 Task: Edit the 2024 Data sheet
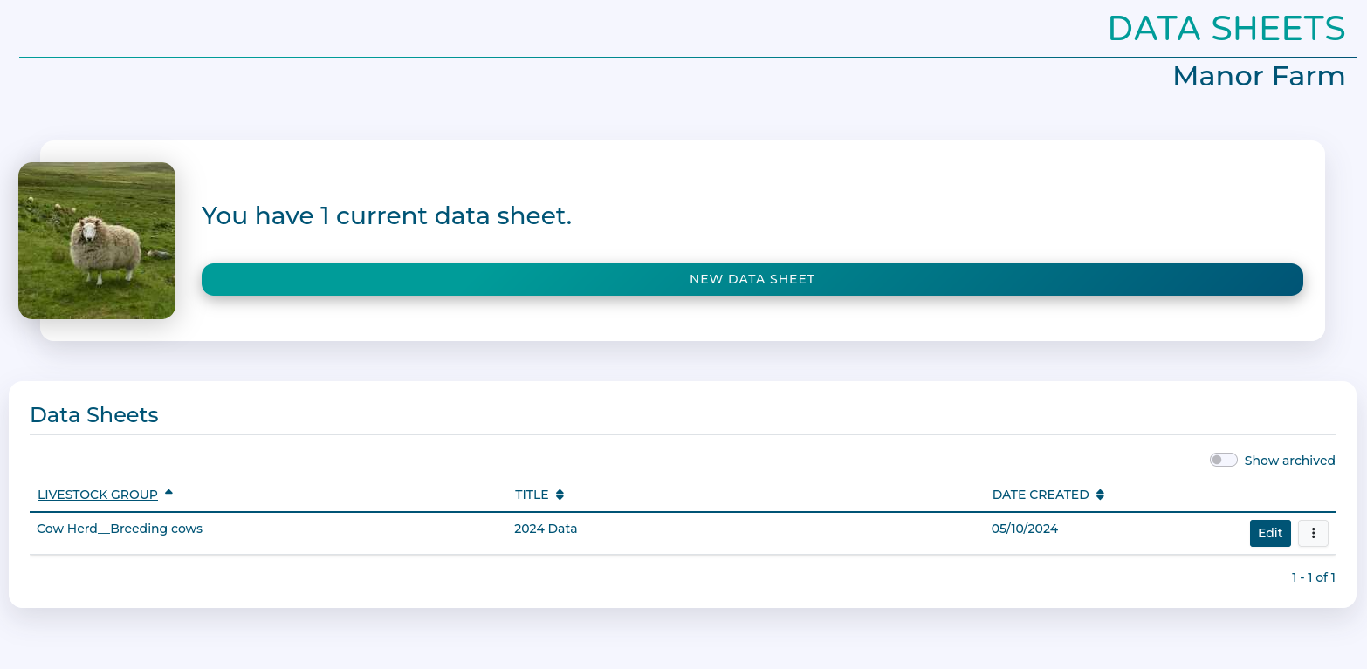[1270, 533]
